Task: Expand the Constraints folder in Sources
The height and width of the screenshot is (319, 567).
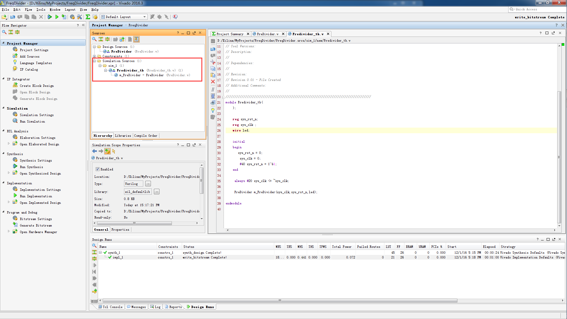Action: [94, 56]
